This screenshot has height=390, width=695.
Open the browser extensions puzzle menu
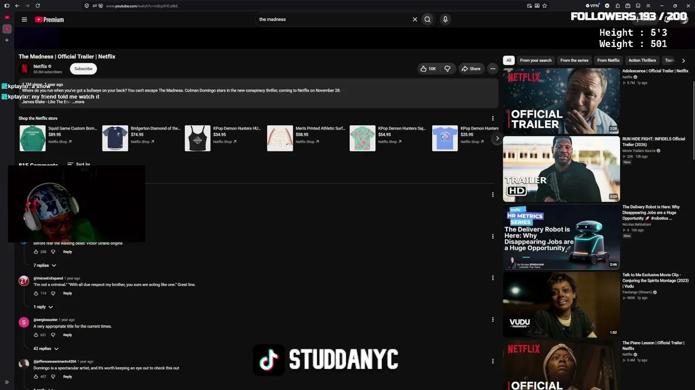pos(617,6)
